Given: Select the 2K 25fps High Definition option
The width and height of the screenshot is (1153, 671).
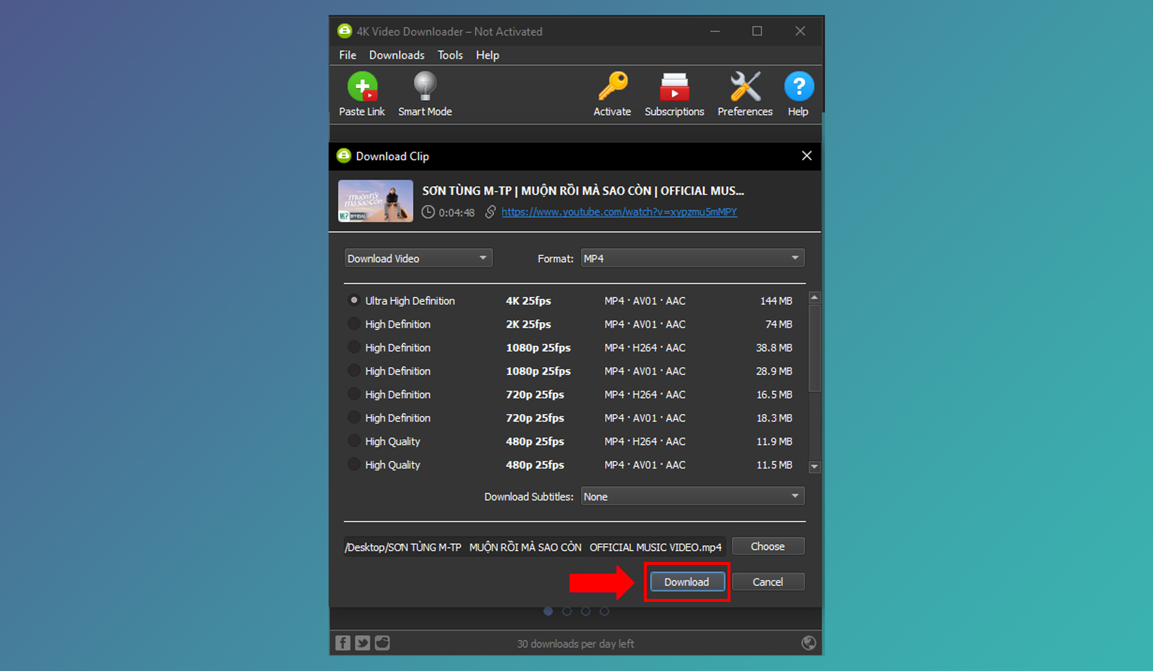Looking at the screenshot, I should point(354,324).
